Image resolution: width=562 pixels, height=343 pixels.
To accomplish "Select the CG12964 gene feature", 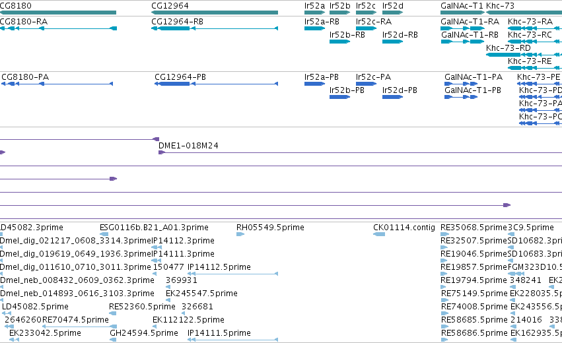I will pyautogui.click(x=215, y=13).
